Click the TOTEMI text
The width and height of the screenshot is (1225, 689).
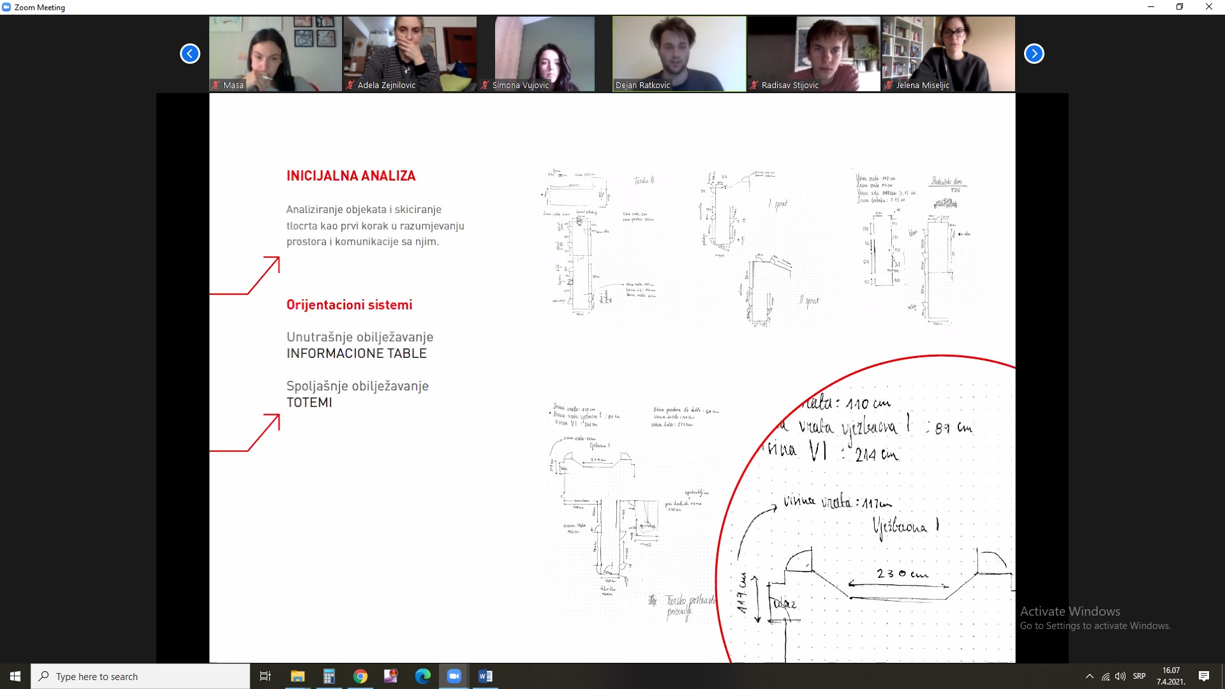pyautogui.click(x=309, y=403)
